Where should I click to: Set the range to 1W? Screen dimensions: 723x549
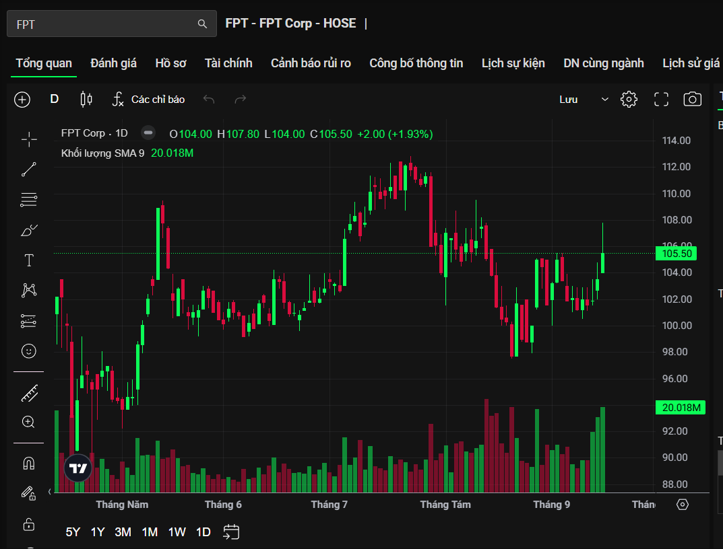(177, 532)
